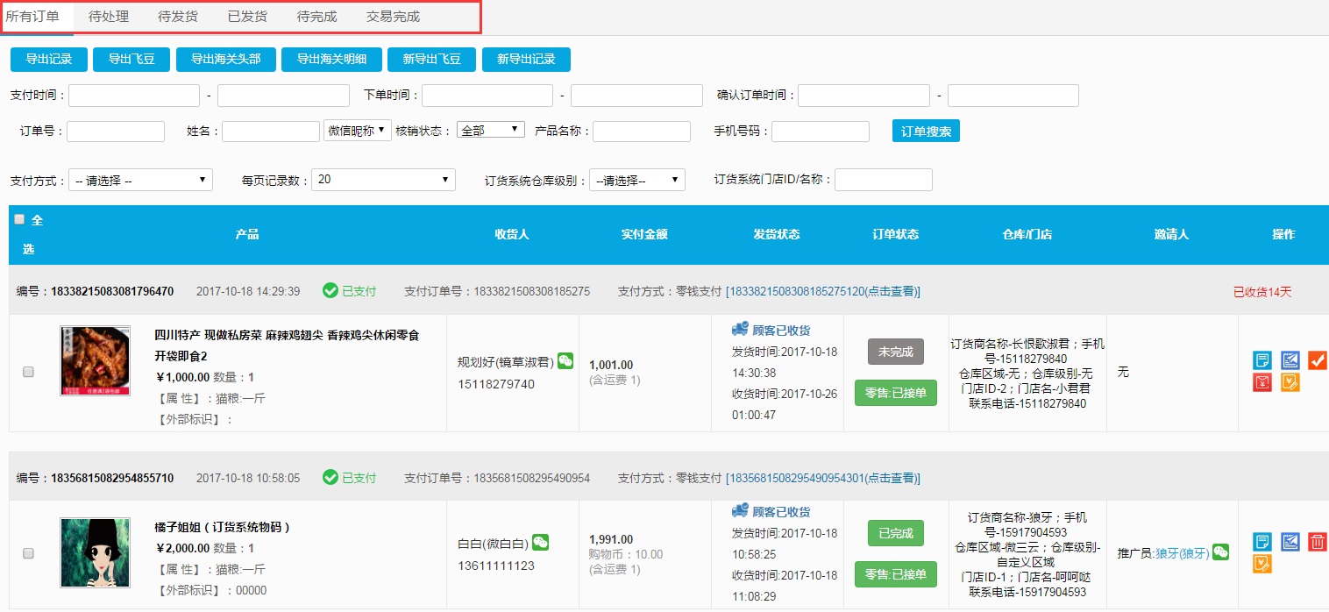Tick checkbox for the 橘子姐姐 order
Image resolution: width=1329 pixels, height=612 pixels.
coord(28,553)
